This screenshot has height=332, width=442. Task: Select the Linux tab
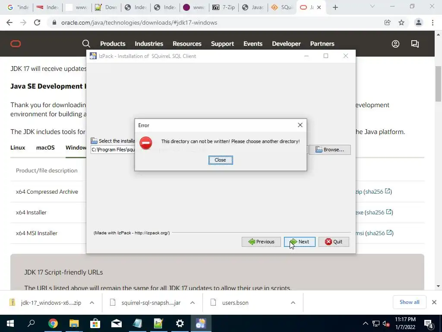pyautogui.click(x=18, y=148)
